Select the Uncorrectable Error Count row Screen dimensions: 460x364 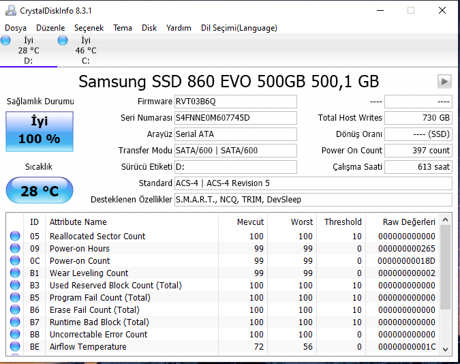click(x=223, y=335)
